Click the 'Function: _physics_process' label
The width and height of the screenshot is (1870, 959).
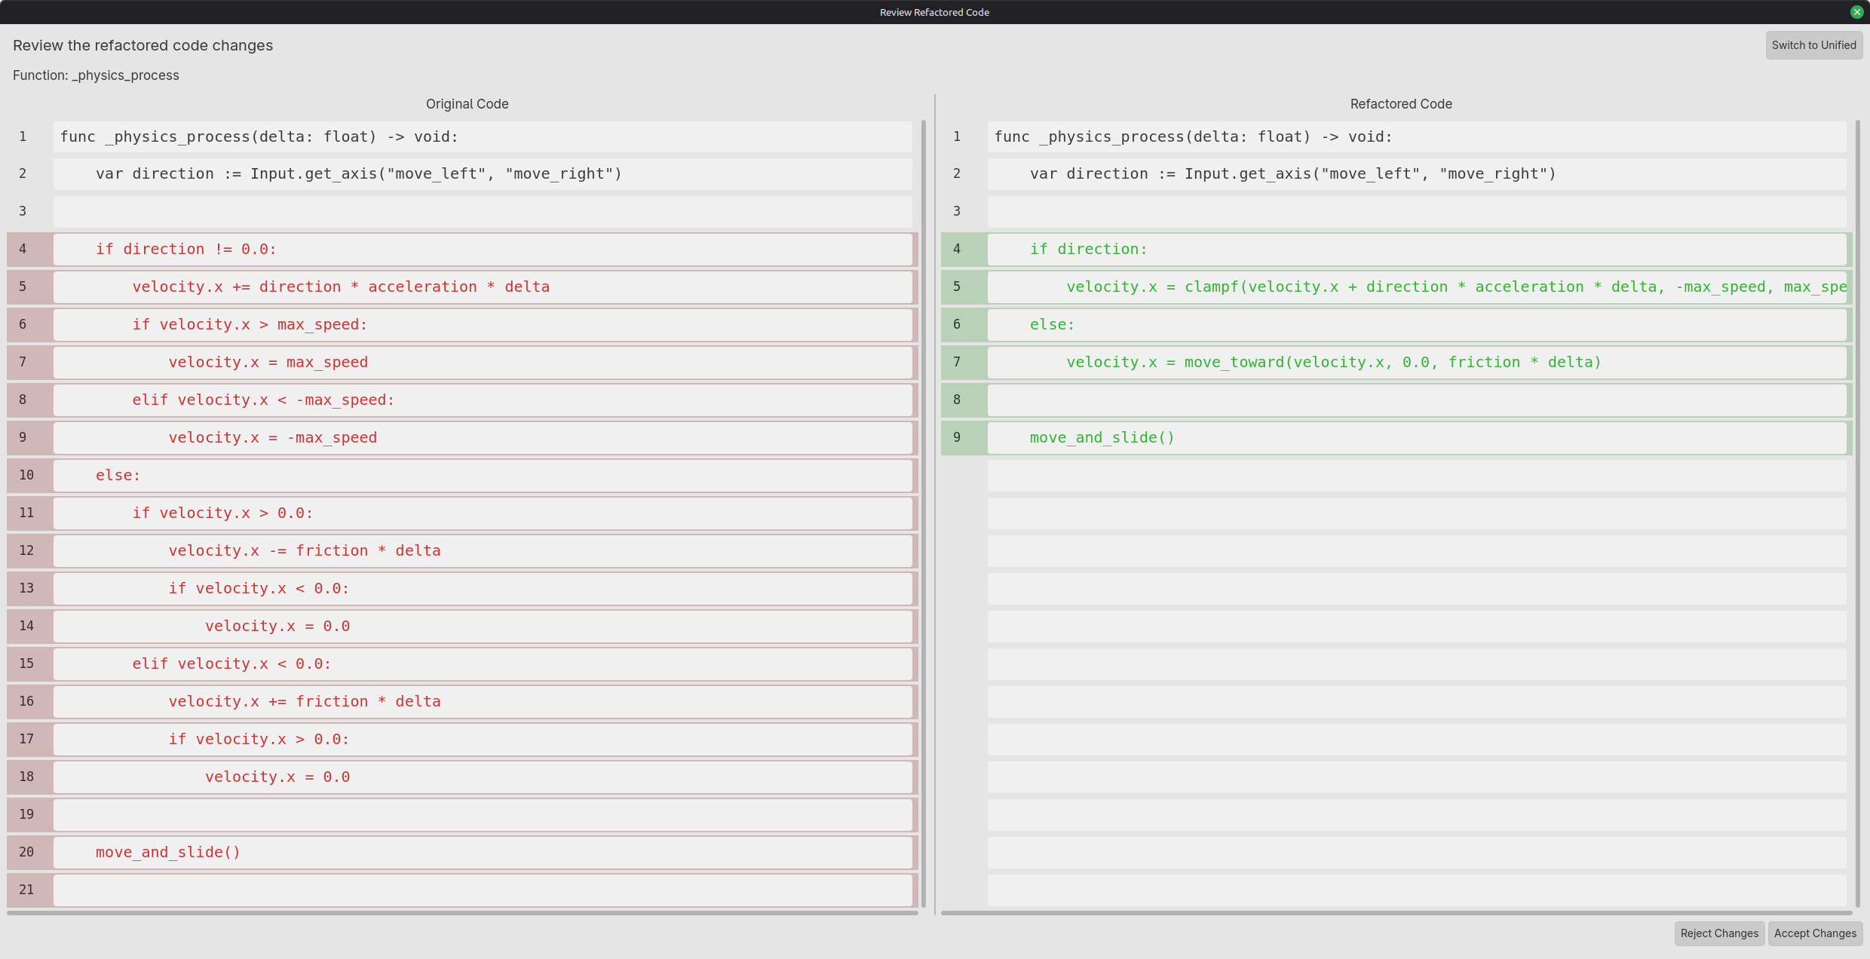click(96, 75)
